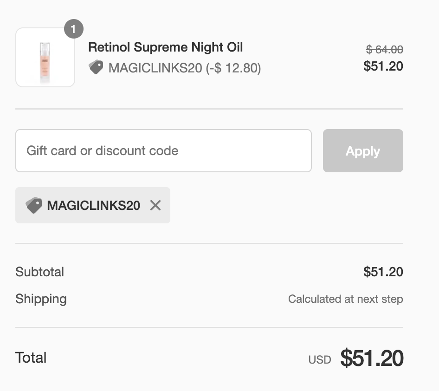
Task: Click the quantity badge showing 1
Action: click(74, 29)
